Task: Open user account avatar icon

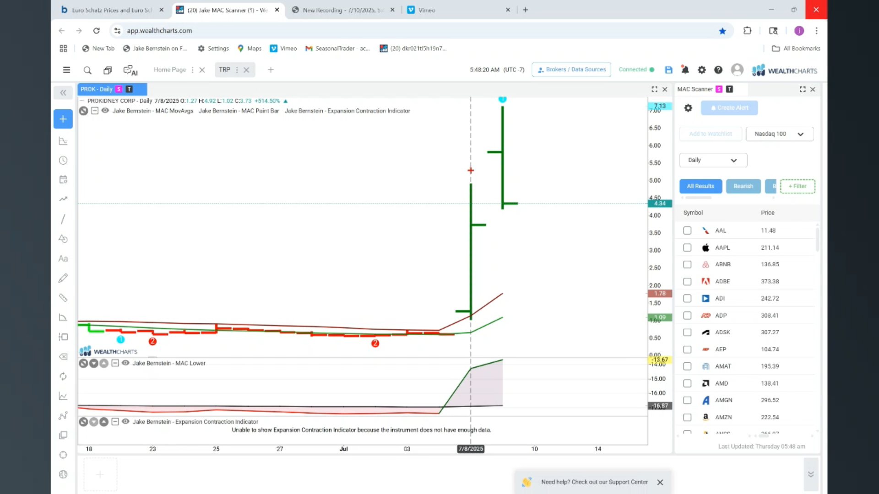Action: tap(737, 70)
